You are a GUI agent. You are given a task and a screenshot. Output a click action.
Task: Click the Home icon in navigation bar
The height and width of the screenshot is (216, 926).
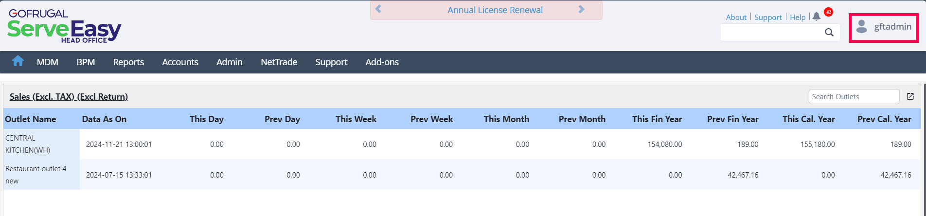[18, 61]
